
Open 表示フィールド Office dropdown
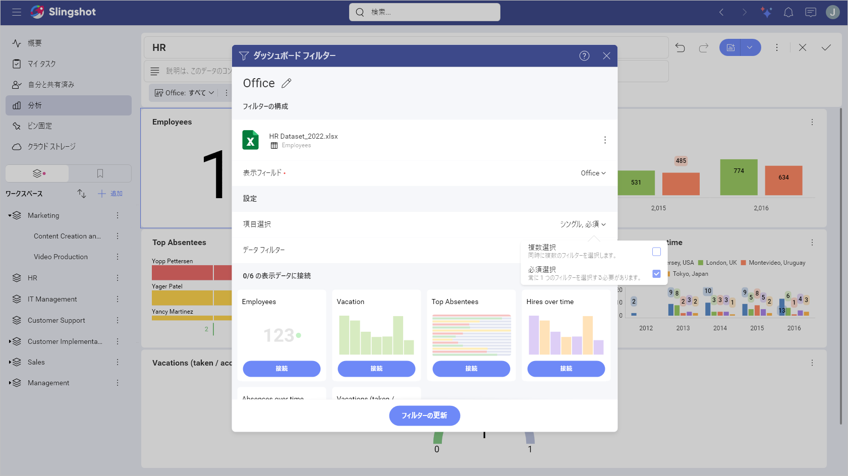(x=593, y=173)
